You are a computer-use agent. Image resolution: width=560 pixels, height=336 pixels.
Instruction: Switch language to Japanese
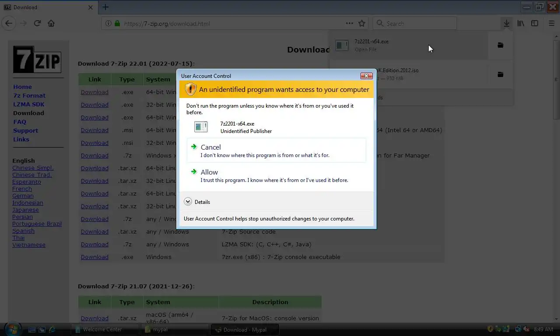(x=25, y=210)
